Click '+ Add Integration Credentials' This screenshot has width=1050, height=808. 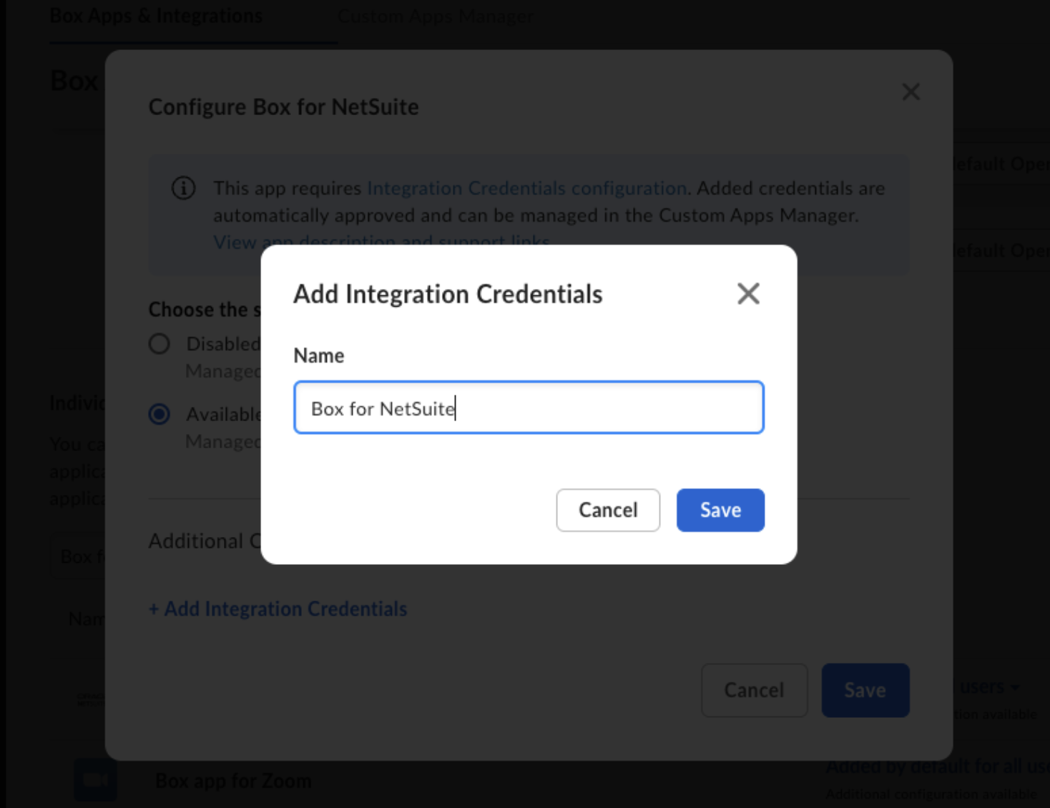pos(278,609)
